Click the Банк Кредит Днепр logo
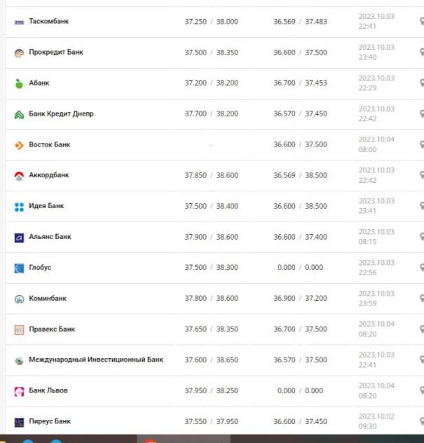 pos(19,114)
